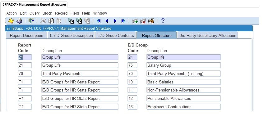Click the Pensionable Allowances description field

click(x=184, y=98)
